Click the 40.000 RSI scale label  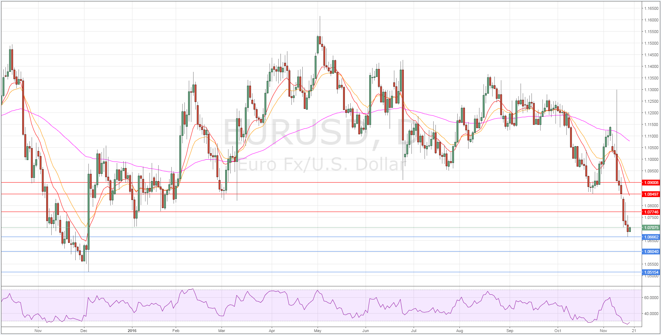point(651,314)
